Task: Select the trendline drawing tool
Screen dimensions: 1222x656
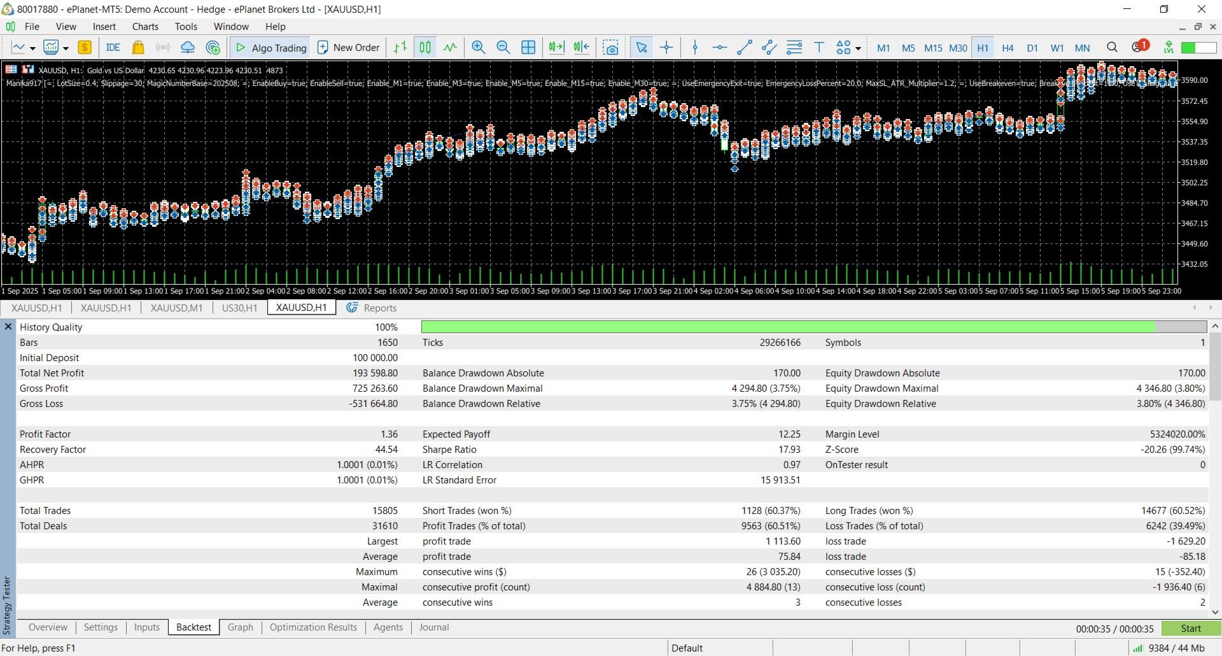Action: 744,48
